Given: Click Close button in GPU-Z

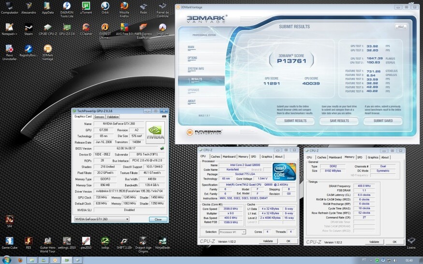Looking at the screenshot, I should pyautogui.click(x=158, y=219).
